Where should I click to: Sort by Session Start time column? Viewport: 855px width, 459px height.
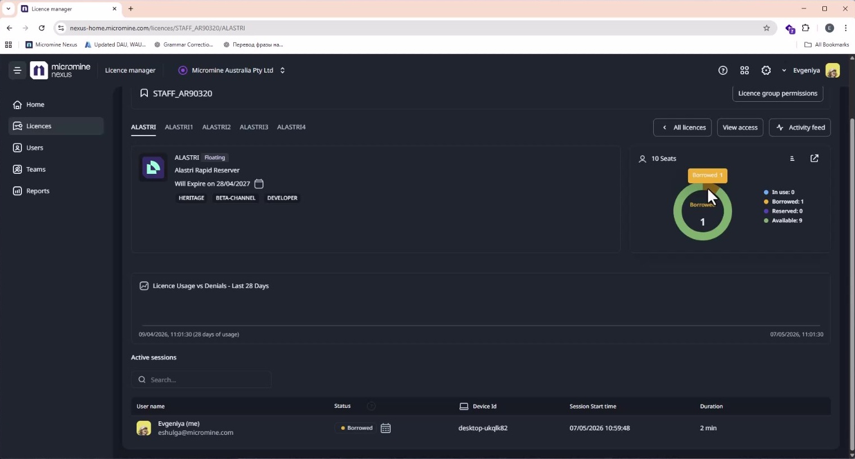coord(592,406)
